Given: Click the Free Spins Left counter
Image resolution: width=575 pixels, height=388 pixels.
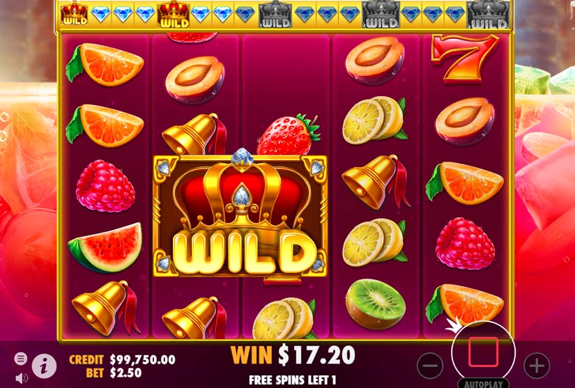Looking at the screenshot, I should tap(293, 380).
